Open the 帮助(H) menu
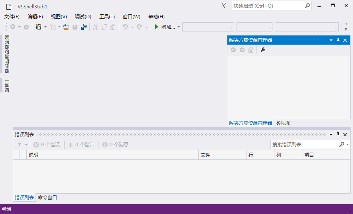This screenshot has width=353, height=214. click(x=156, y=17)
